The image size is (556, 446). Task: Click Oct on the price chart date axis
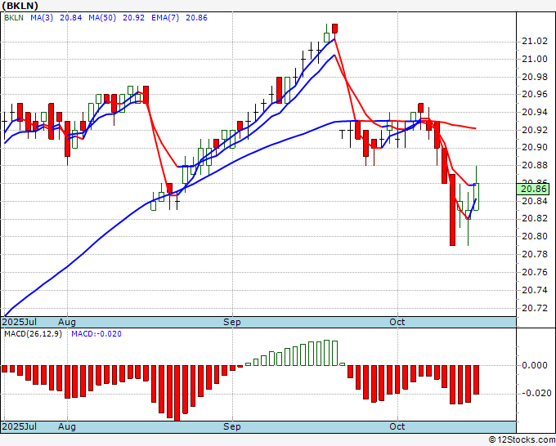pyautogui.click(x=397, y=322)
